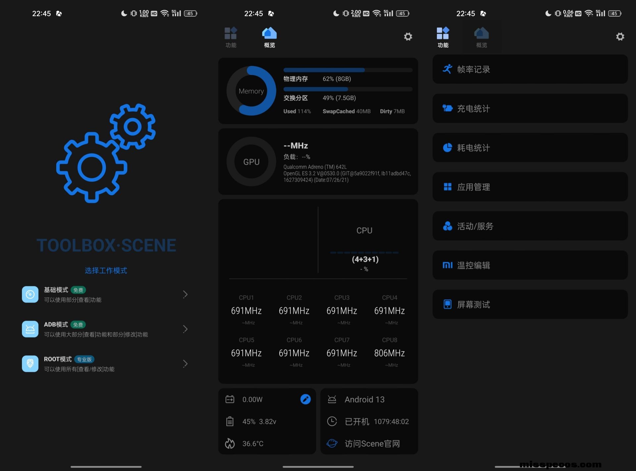Viewport: 636px width, 471px height.
Task: Tap the 已开机 1079:48:02 uptime text
Action: coord(377,421)
